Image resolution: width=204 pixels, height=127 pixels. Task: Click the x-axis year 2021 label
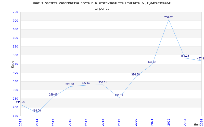[x=152, y=122]
